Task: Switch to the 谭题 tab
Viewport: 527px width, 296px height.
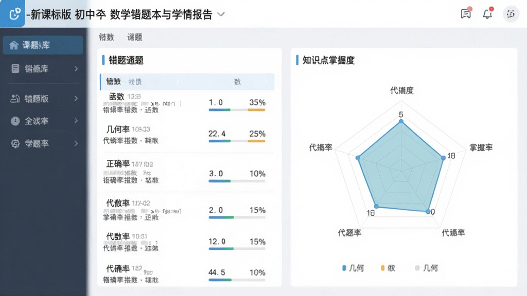Action: tap(134, 37)
